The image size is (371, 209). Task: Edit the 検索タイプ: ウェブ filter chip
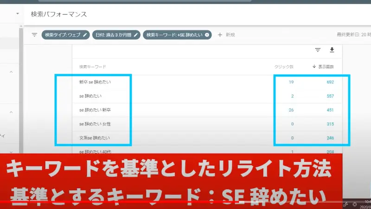pos(65,35)
